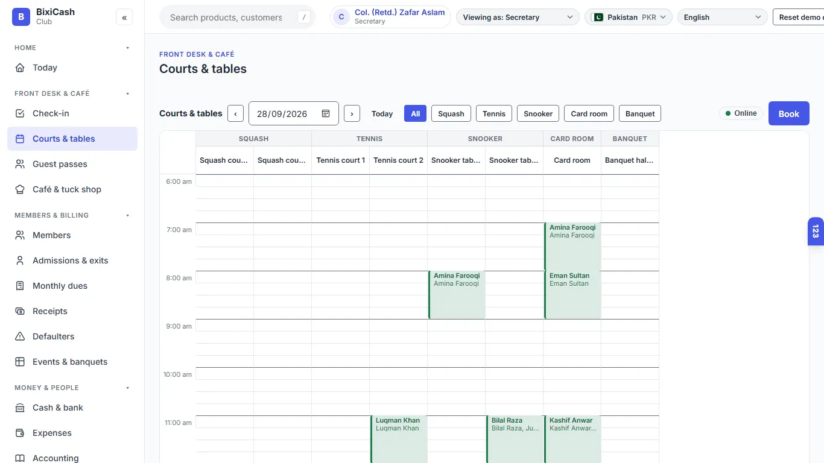Open the Members icon in sidebar
This screenshot has width=824, height=463.
pos(20,235)
